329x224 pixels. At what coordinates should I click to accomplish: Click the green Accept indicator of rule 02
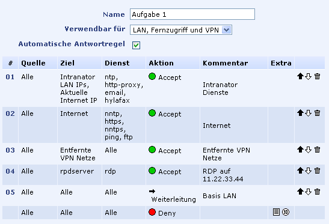point(152,113)
